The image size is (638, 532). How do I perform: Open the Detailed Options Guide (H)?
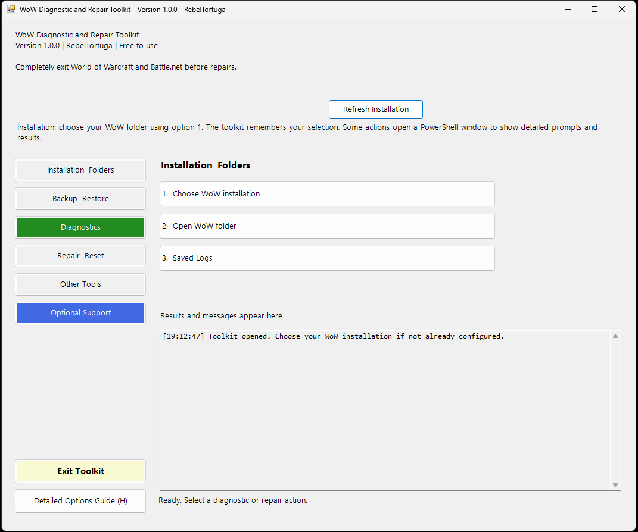tap(80, 501)
